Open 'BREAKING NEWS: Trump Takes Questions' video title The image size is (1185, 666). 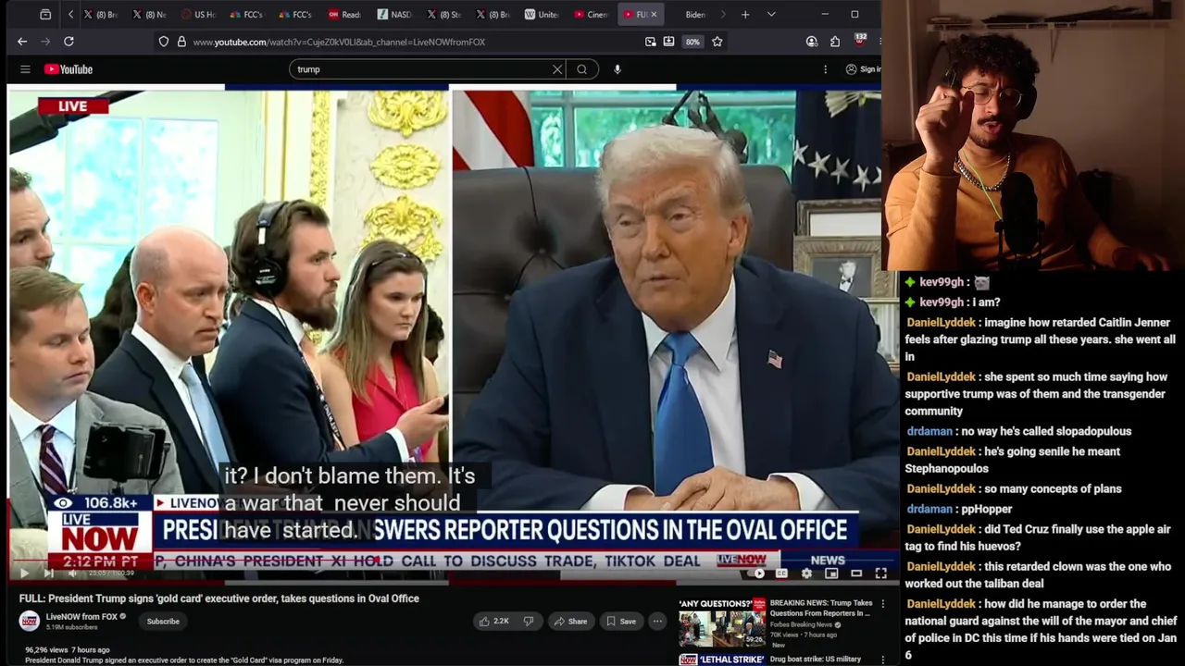click(x=821, y=608)
